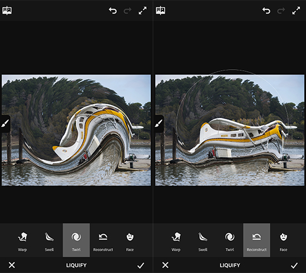This screenshot has height=273, width=306.
Task: Expand brush settings panel on right screen
Action: click(159, 124)
